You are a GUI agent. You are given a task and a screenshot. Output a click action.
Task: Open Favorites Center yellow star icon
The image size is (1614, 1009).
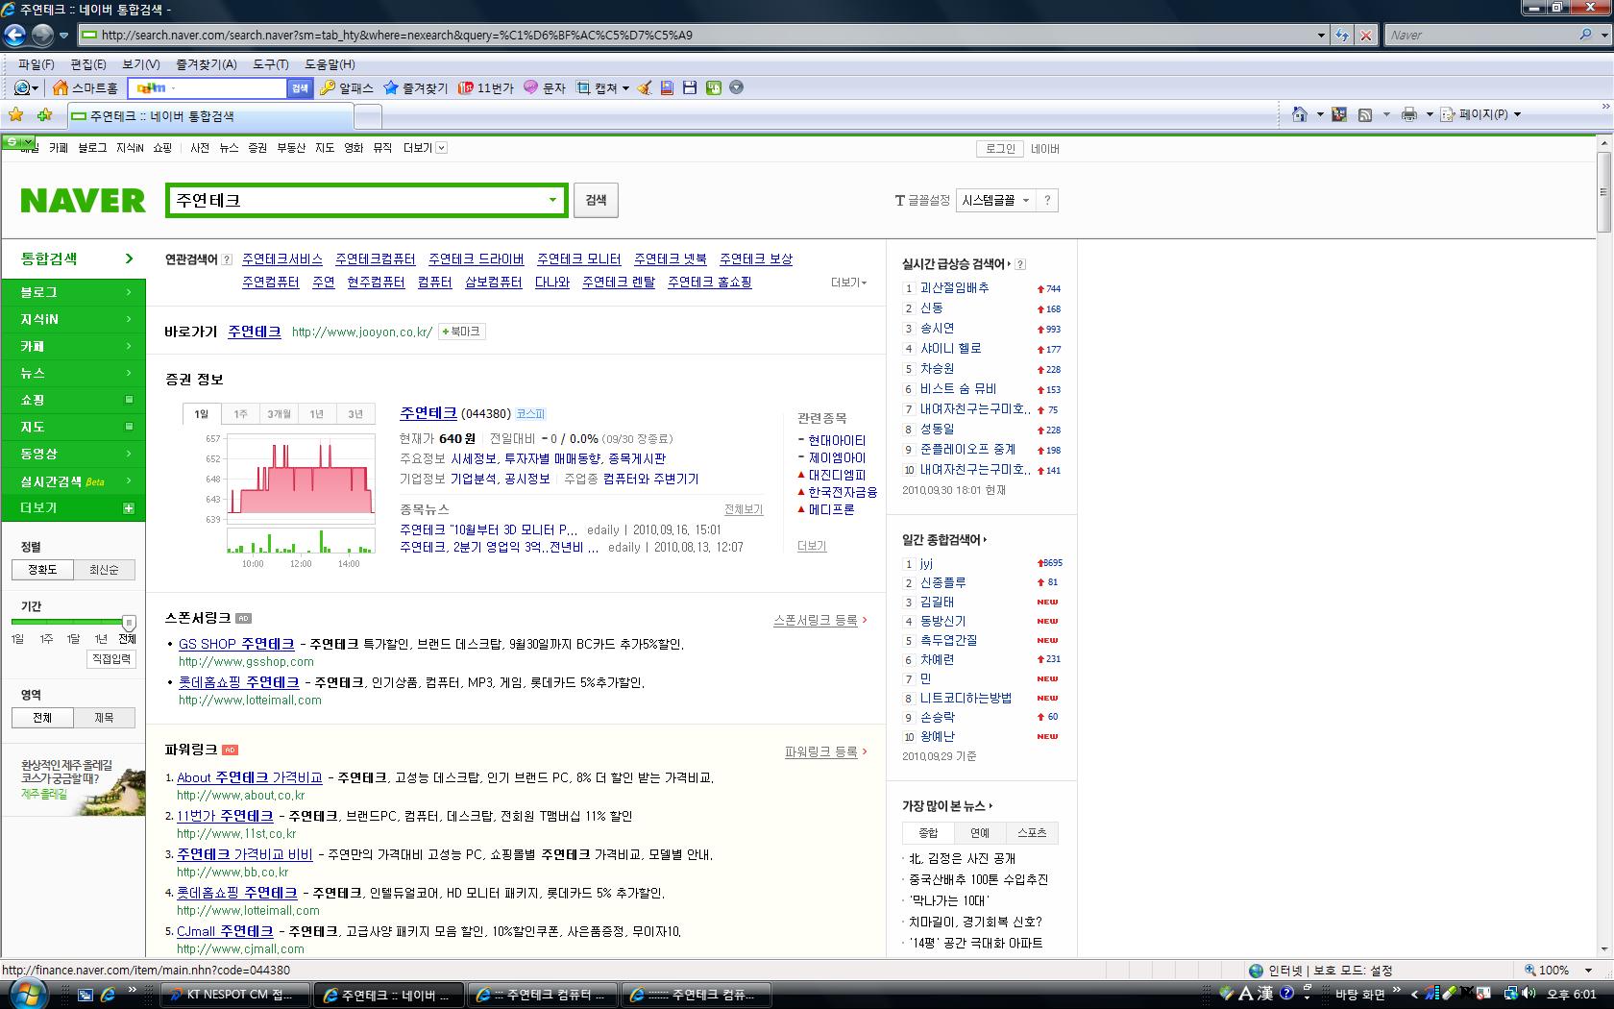coord(16,115)
